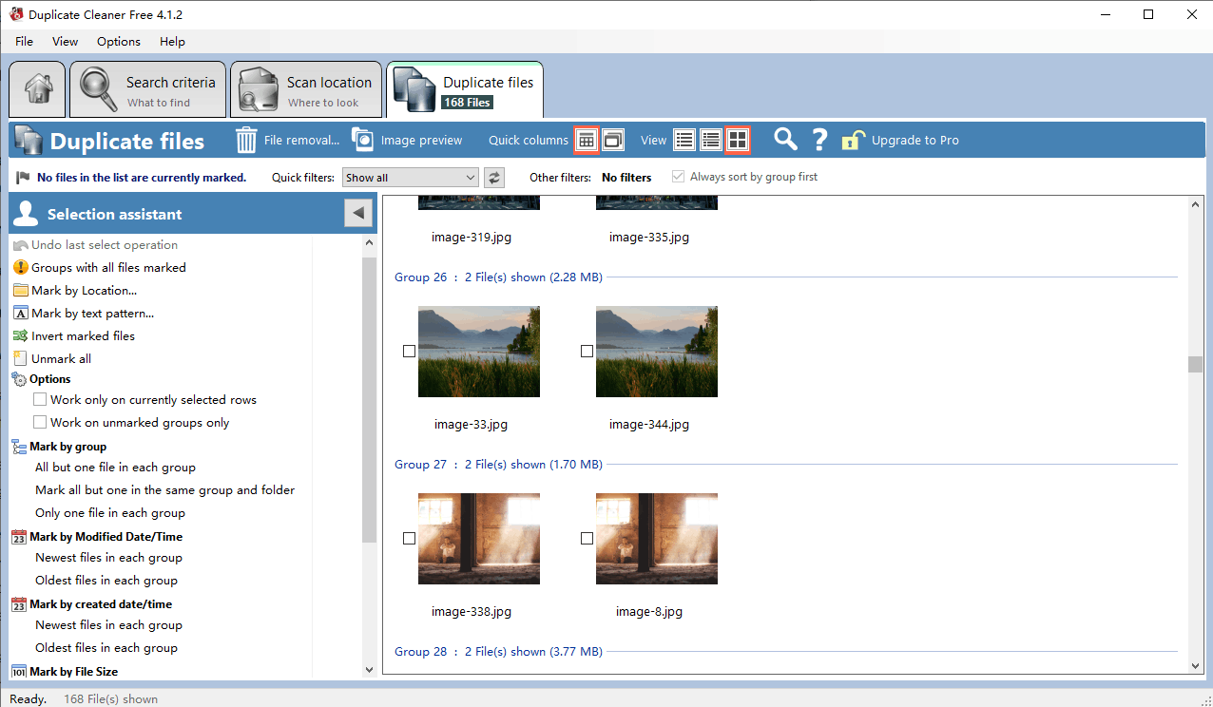
Task: Click Invert marked files
Action: tap(74, 336)
